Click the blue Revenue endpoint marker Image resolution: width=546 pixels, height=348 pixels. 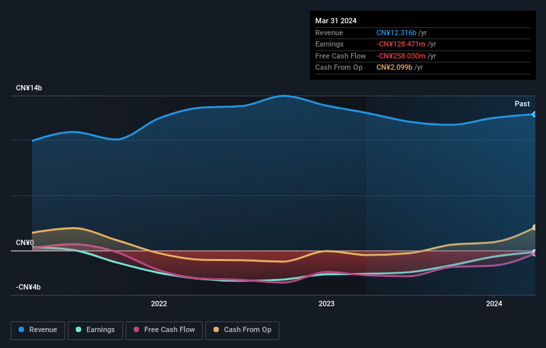[x=535, y=114]
